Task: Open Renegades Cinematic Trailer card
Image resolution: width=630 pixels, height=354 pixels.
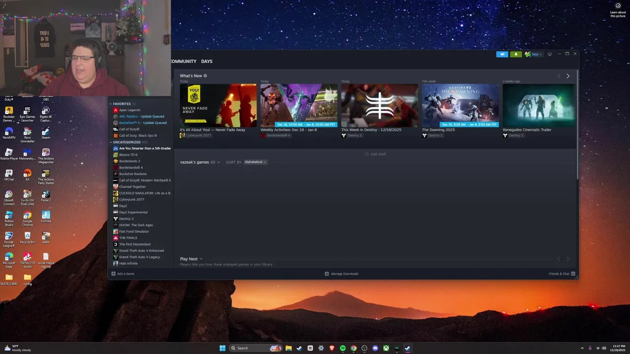Action: click(538, 105)
